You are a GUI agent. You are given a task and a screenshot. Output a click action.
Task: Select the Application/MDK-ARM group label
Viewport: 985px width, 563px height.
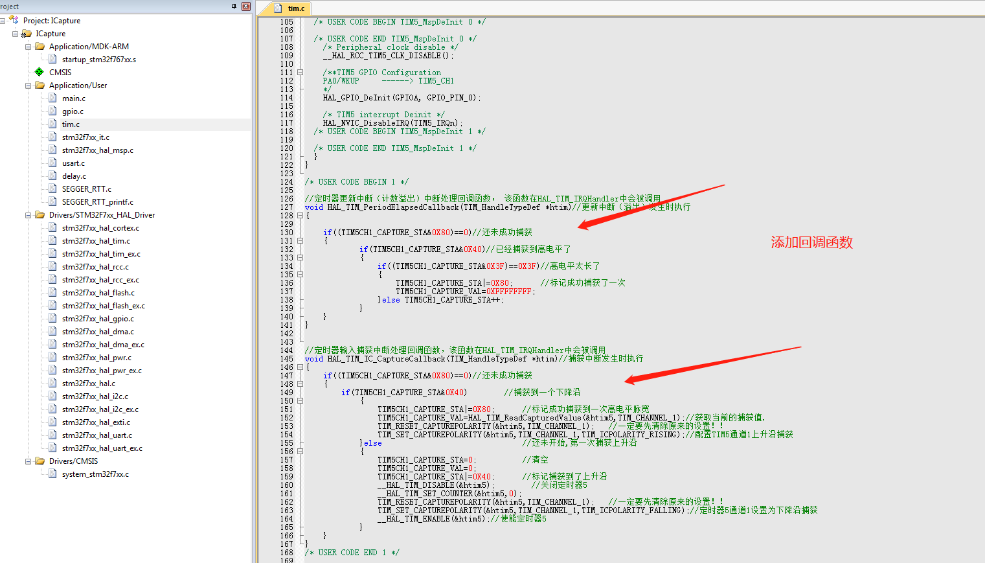pos(89,47)
